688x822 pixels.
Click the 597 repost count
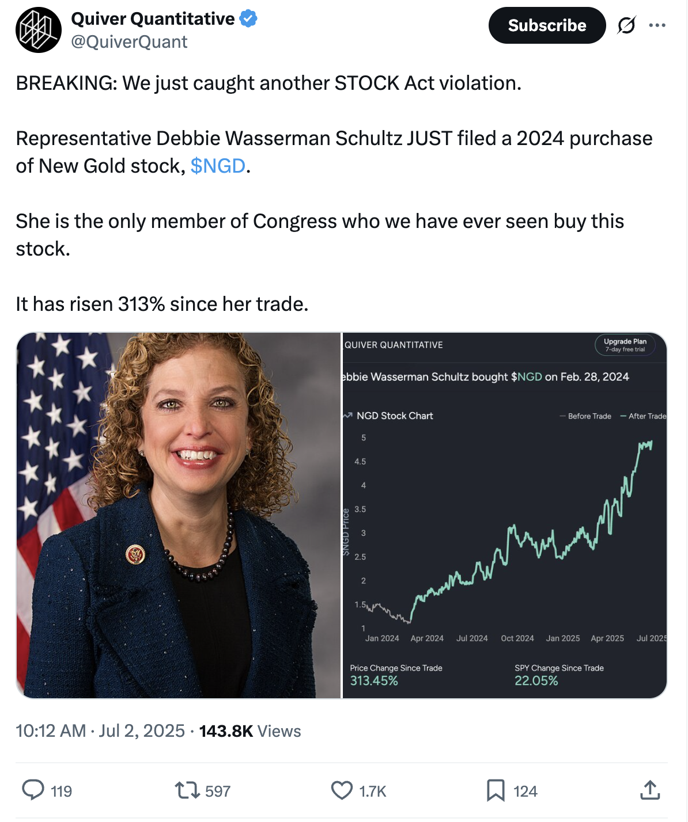218,791
